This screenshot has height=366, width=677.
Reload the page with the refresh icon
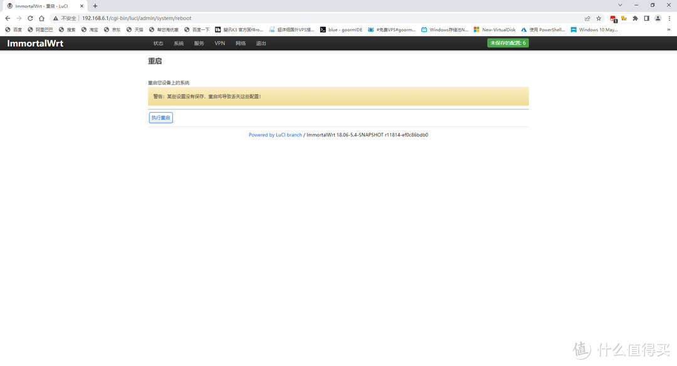pyautogui.click(x=30, y=18)
